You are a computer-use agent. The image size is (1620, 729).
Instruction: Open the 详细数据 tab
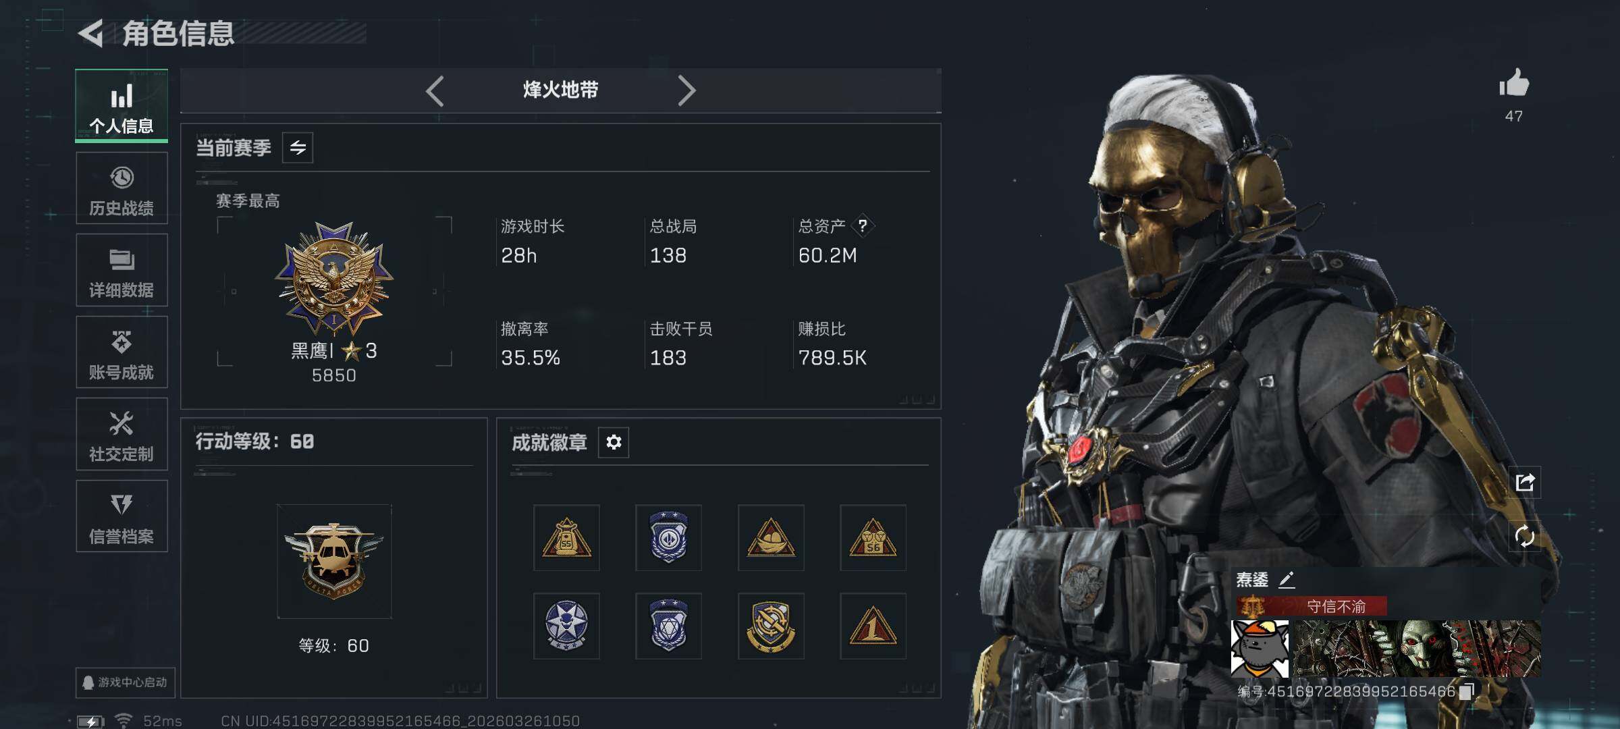(122, 270)
